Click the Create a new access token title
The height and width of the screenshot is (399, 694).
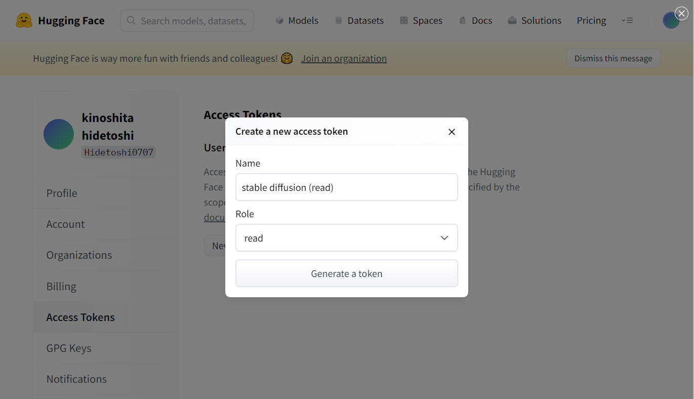[292, 131]
